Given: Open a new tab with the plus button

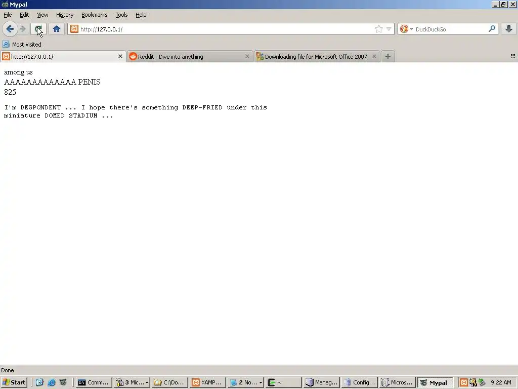Looking at the screenshot, I should pyautogui.click(x=388, y=57).
